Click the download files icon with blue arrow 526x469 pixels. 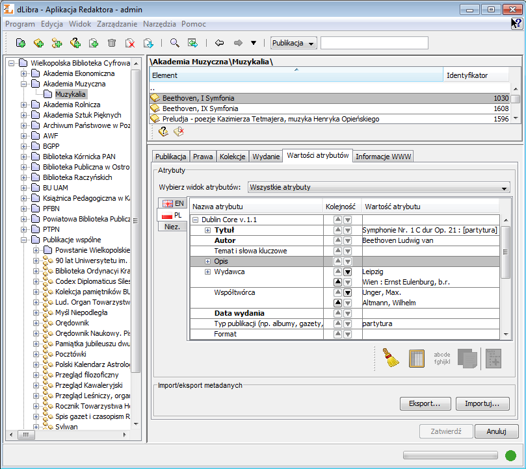point(148,43)
